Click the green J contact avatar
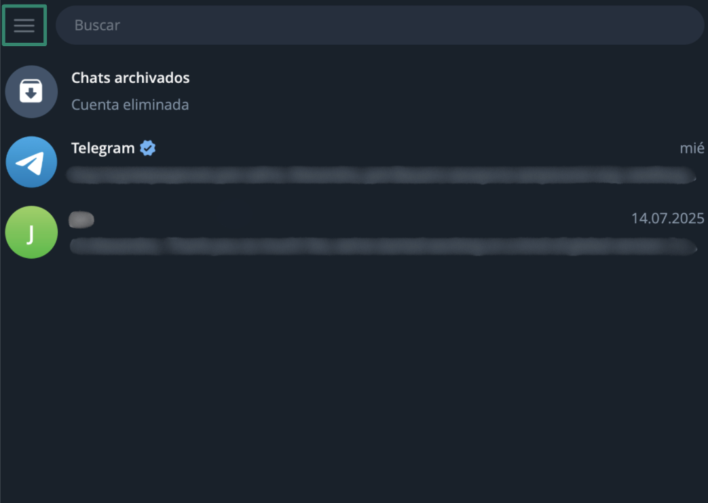This screenshot has height=503, width=708. click(31, 233)
